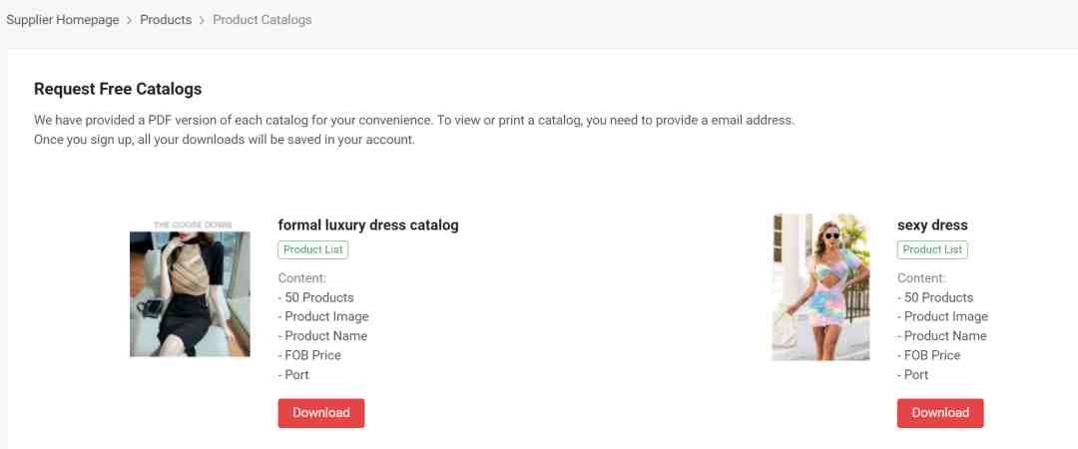The width and height of the screenshot is (1078, 449).
Task: Select Product List tag under formal luxury dress
Action: pyautogui.click(x=312, y=249)
